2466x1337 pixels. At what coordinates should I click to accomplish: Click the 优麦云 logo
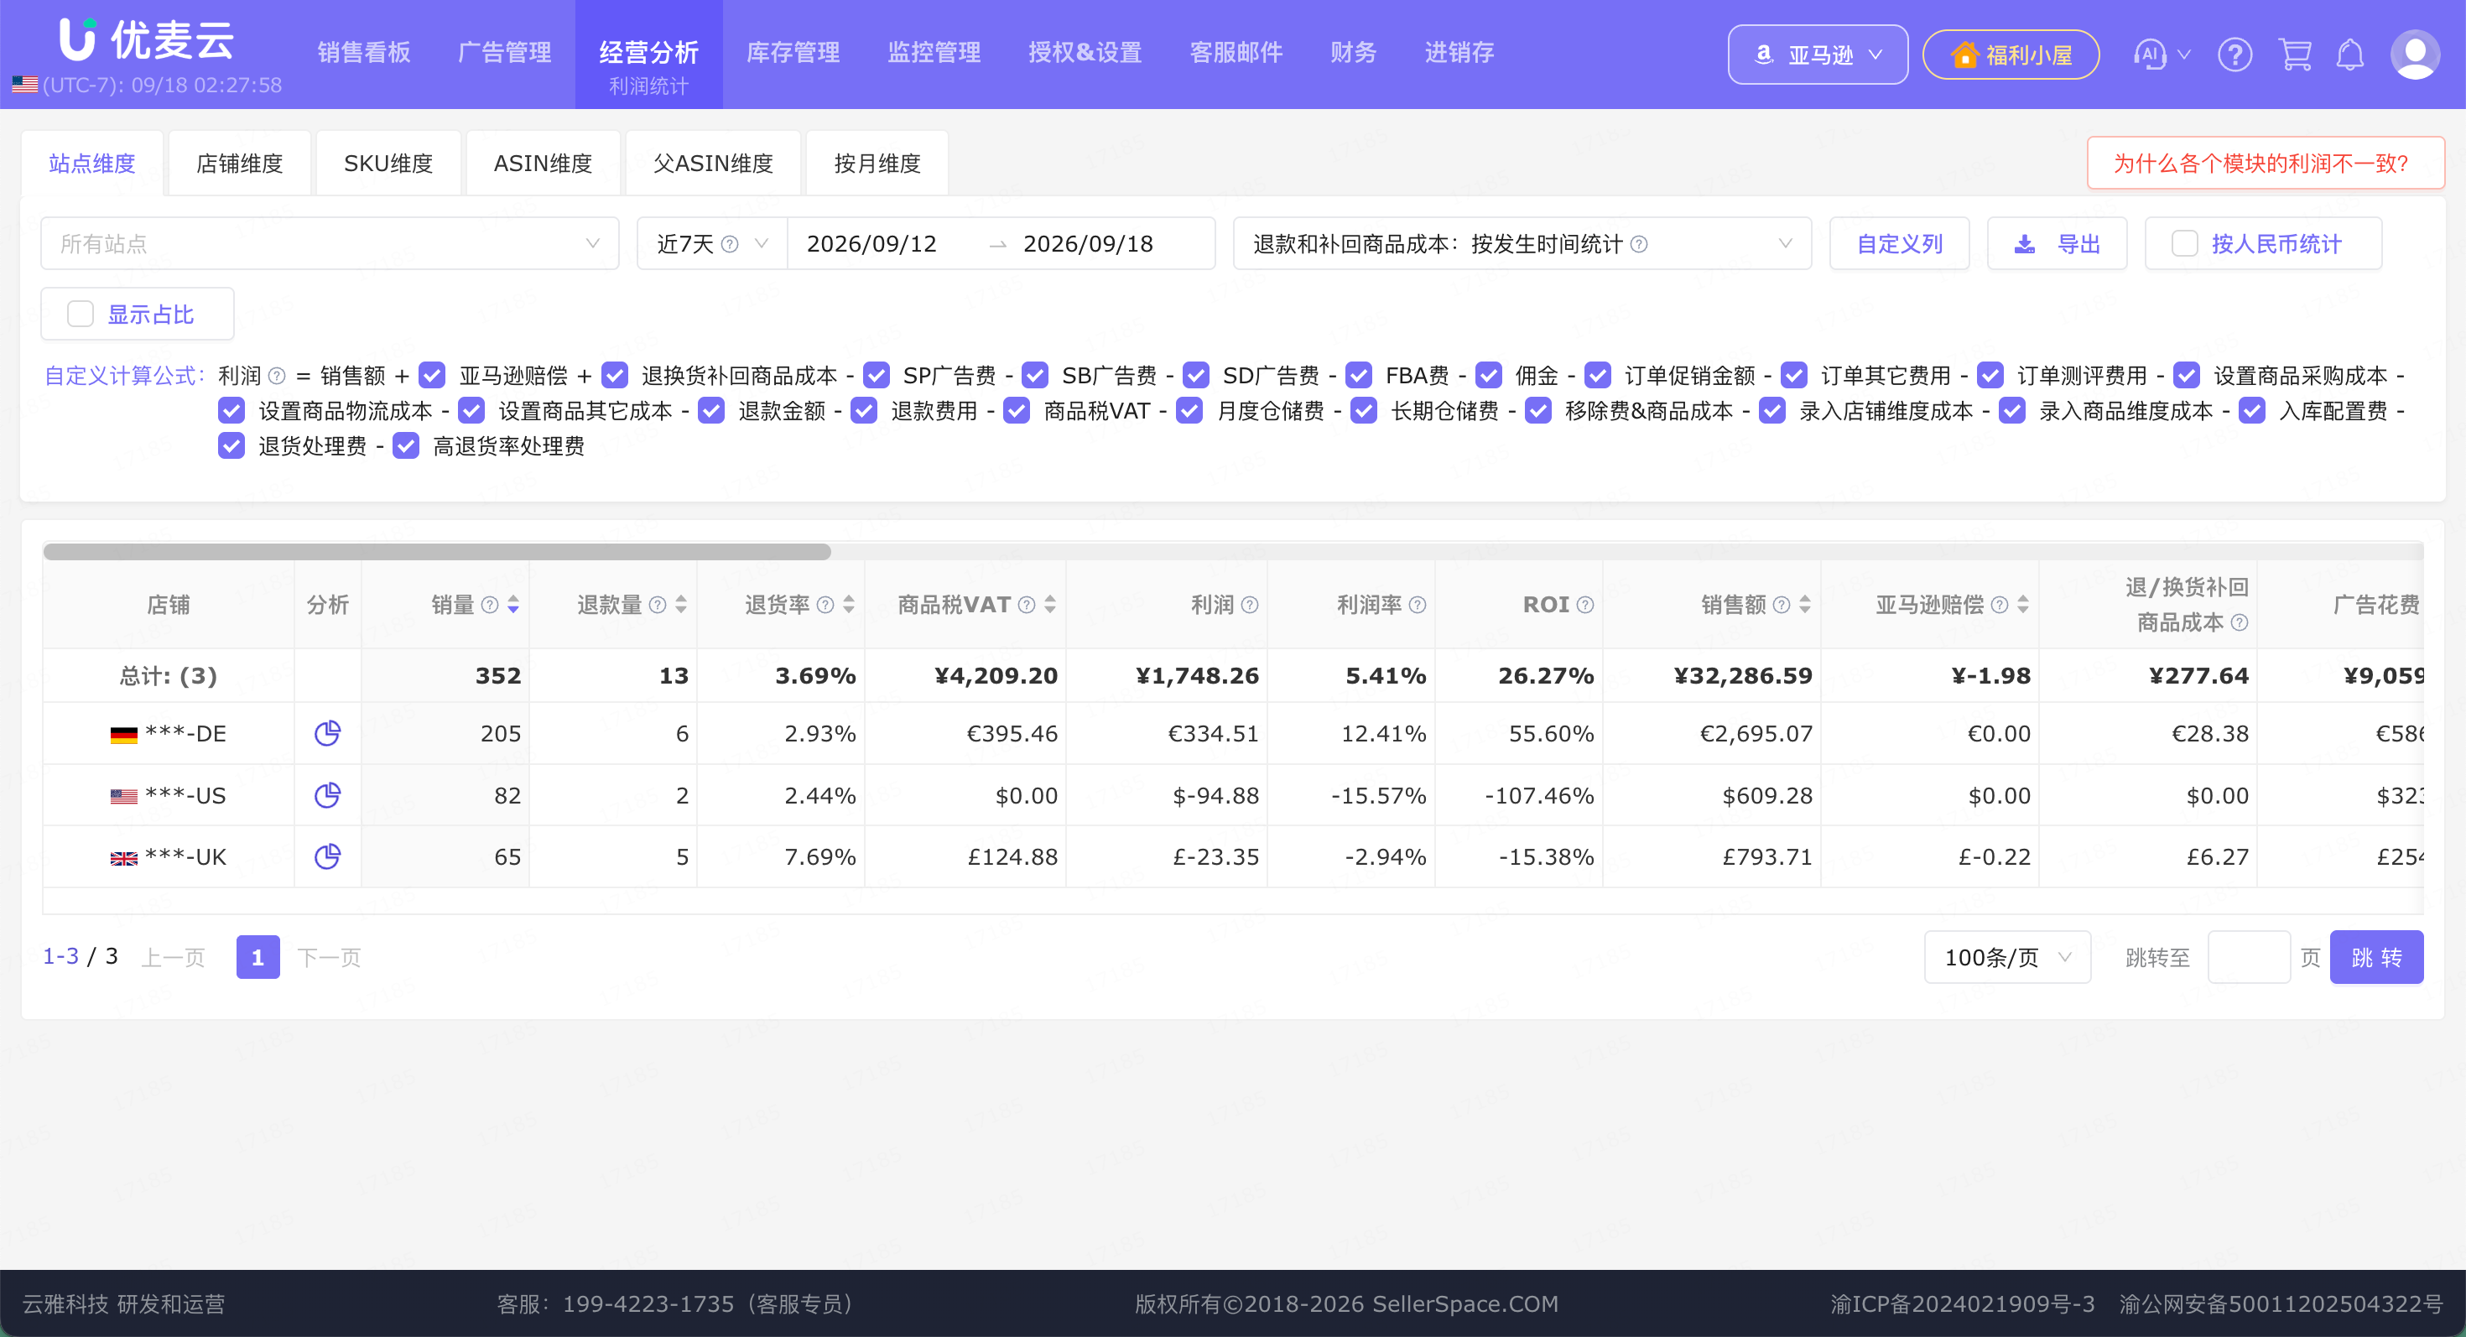(x=148, y=39)
